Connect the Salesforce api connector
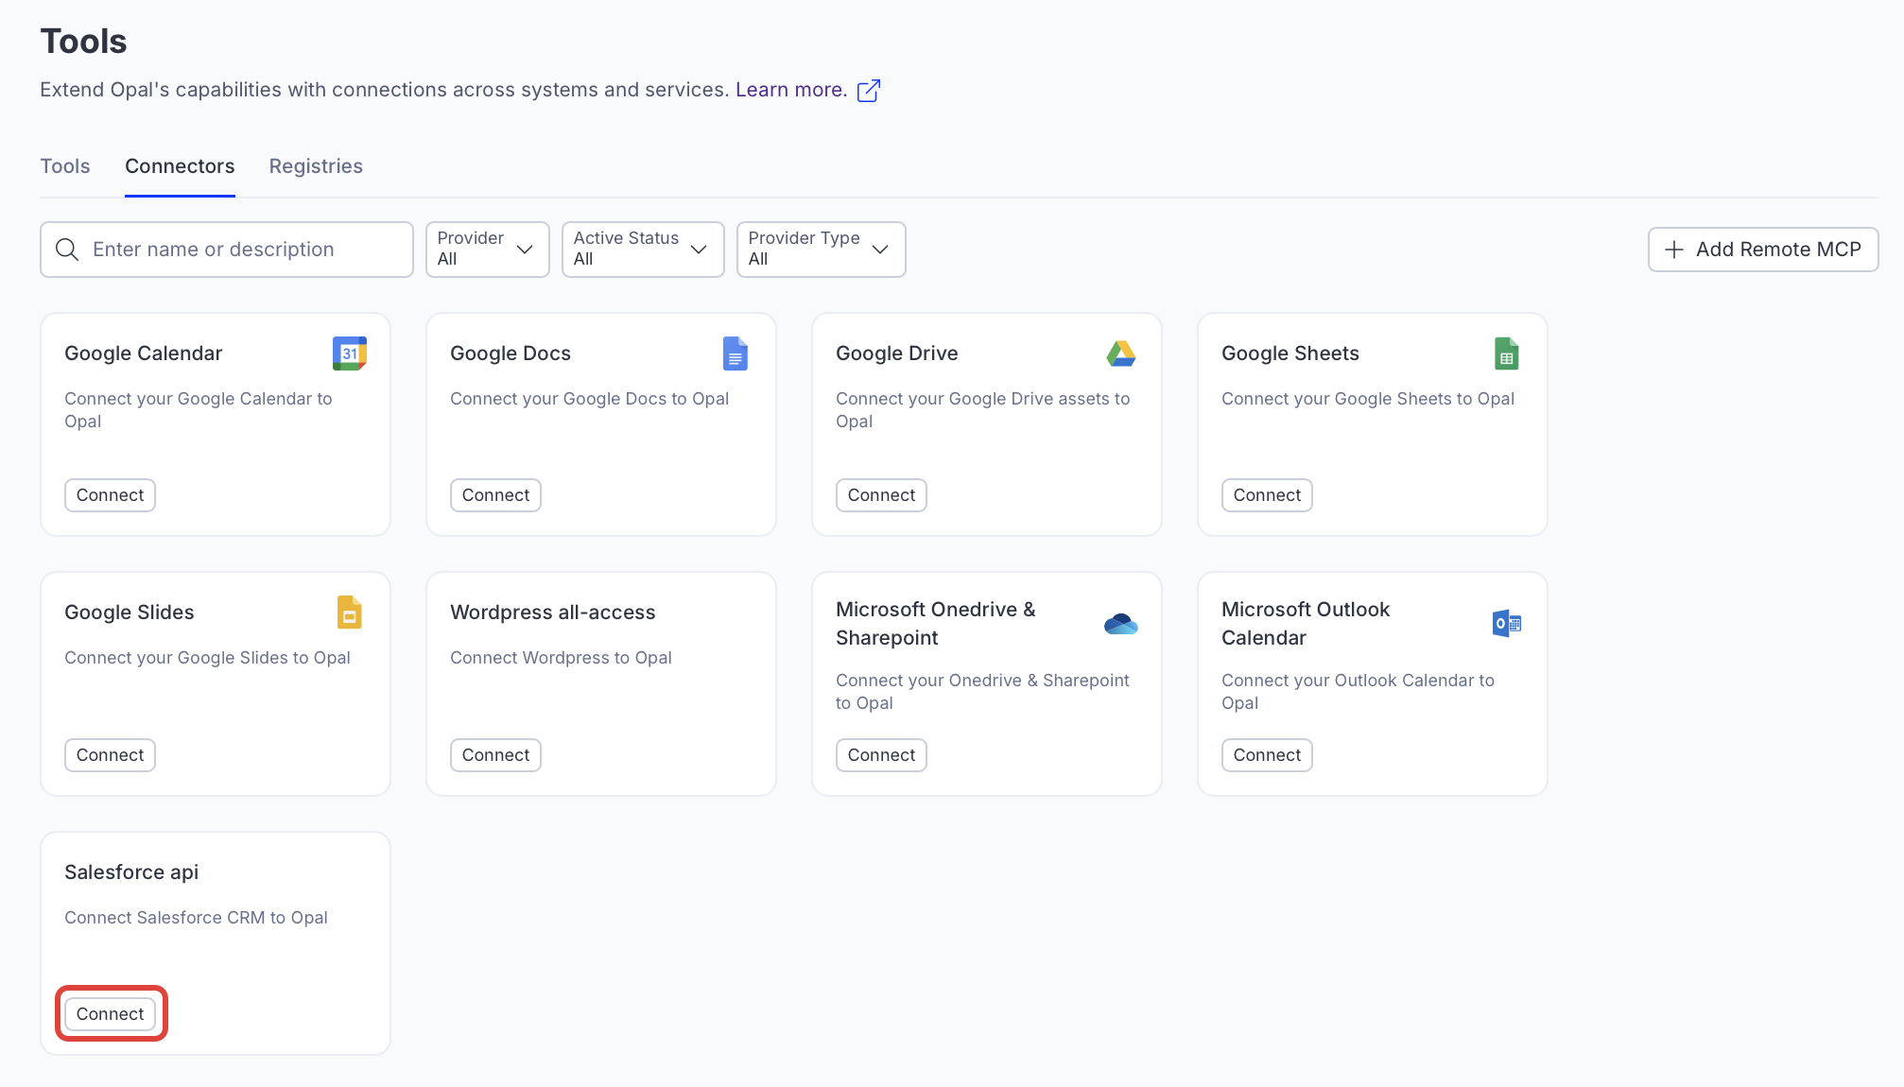 coord(111,1014)
